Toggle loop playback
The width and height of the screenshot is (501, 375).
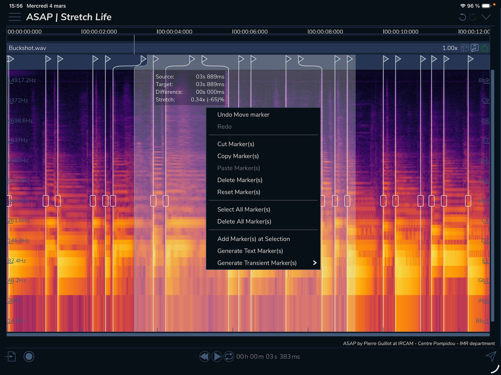point(229,356)
